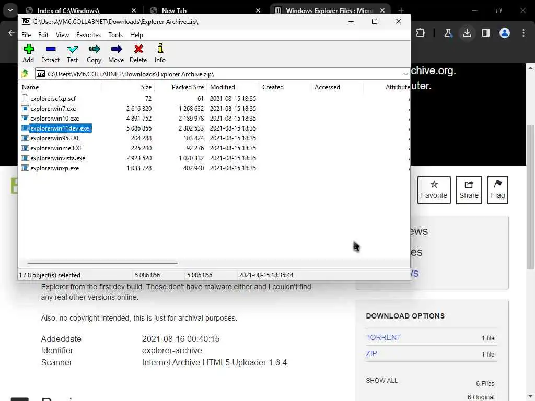Select the explorerscfxp.scf file icon
Viewport: 535px width, 401px height.
pyautogui.click(x=25, y=99)
